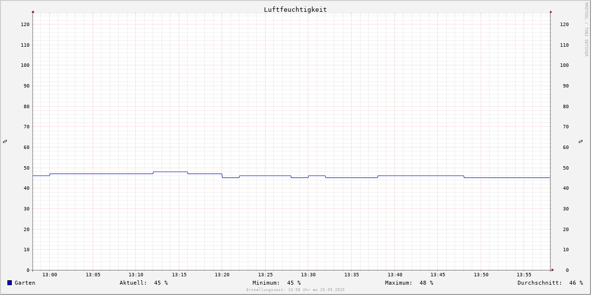Click the 13:35 time axis label
Viewport: 591px width, 295px height.
[x=352, y=274]
